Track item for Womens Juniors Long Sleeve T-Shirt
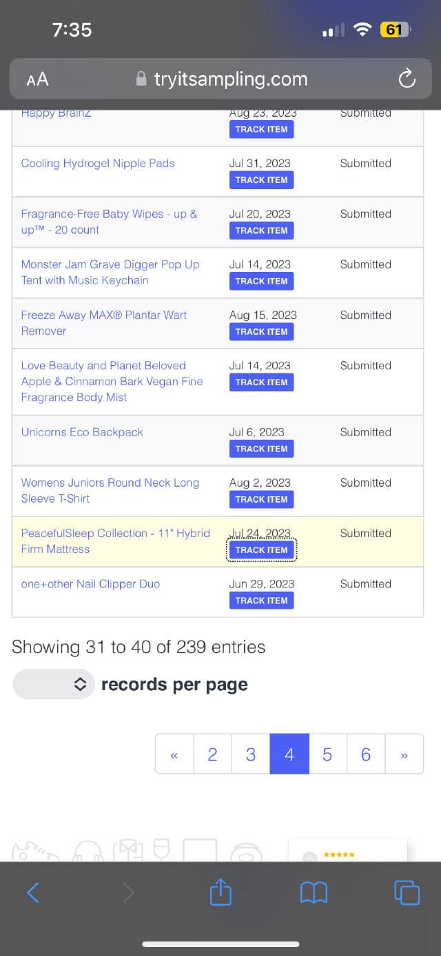The height and width of the screenshot is (956, 441). click(x=261, y=499)
